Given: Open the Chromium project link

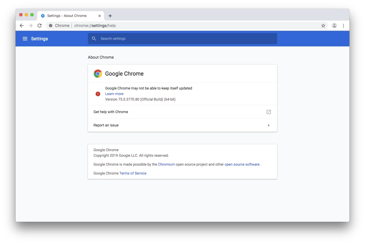Looking at the screenshot, I should (166, 164).
